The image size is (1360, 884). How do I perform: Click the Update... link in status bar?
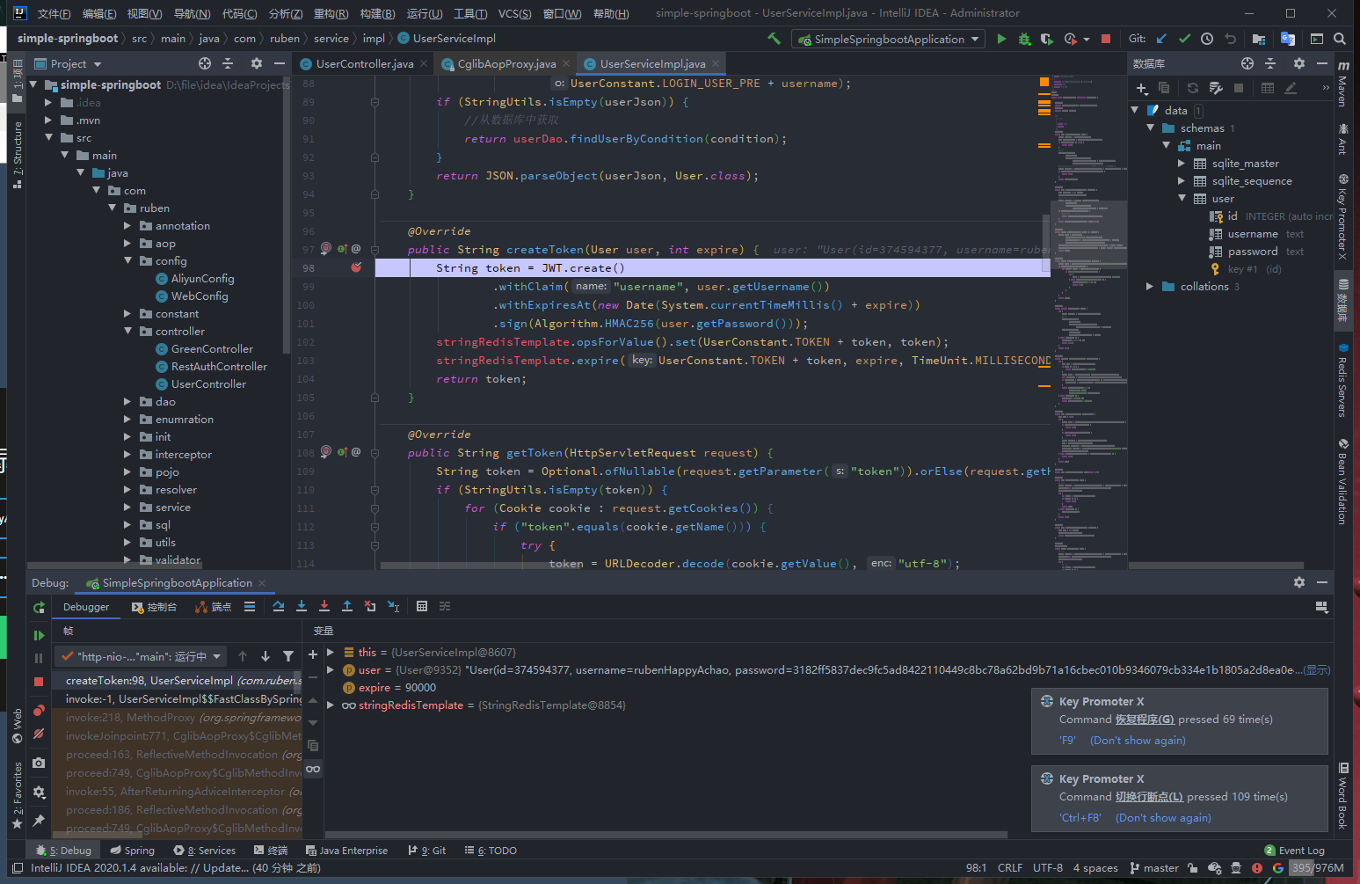coord(225,868)
